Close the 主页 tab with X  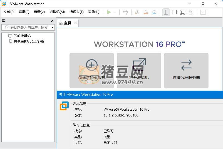coord(75,23)
